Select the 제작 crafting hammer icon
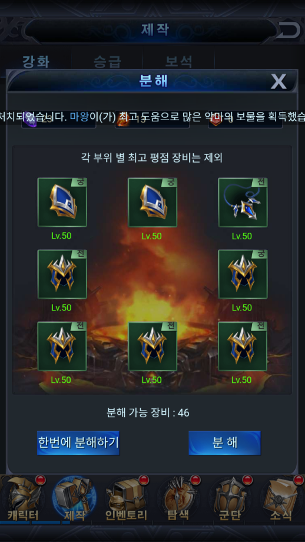The width and height of the screenshot is (305, 542). (74, 498)
